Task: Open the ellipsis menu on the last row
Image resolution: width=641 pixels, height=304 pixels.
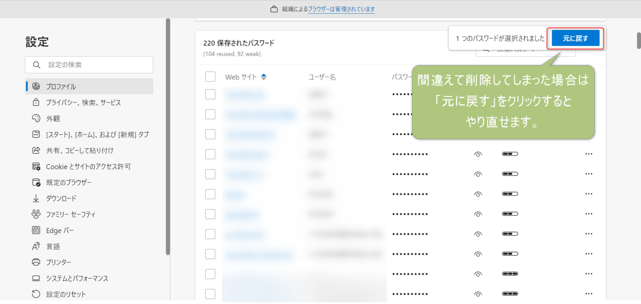Action: point(589,294)
